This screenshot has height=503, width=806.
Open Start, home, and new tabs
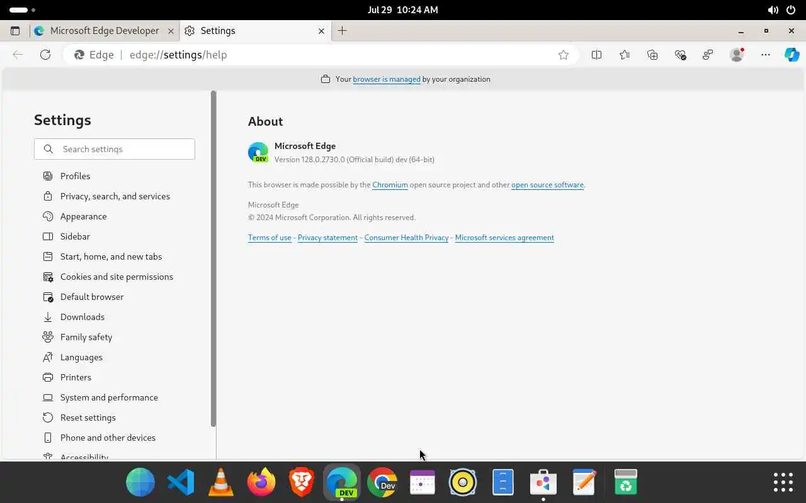pyautogui.click(x=111, y=257)
